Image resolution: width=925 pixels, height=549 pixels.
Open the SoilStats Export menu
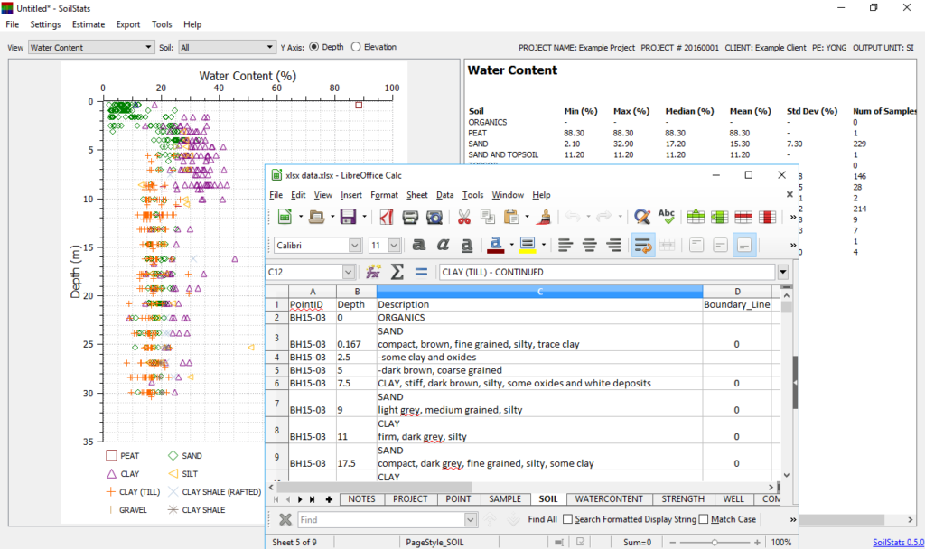128,24
